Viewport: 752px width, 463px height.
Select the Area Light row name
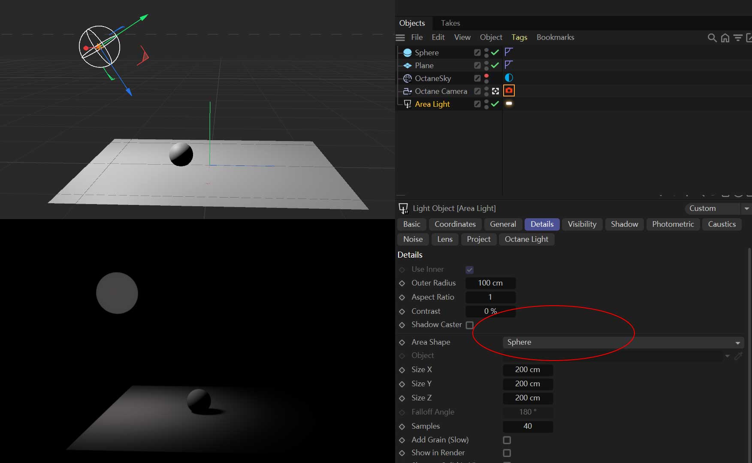(432, 104)
